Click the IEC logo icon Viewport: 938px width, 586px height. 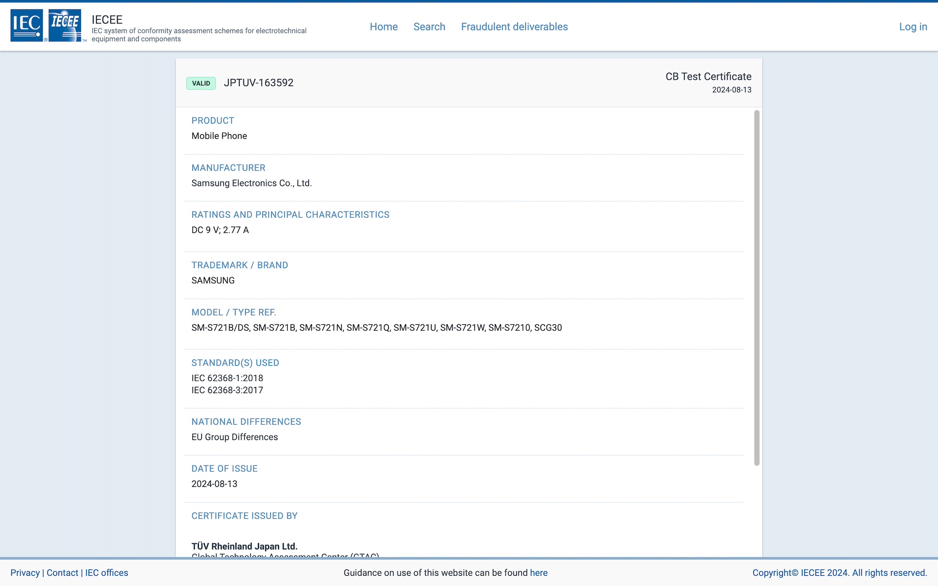pos(26,25)
